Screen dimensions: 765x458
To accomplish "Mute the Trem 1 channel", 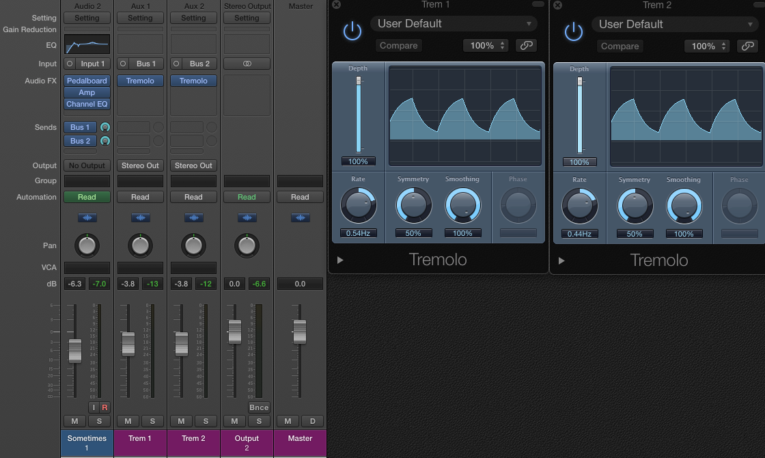I will coord(128,421).
